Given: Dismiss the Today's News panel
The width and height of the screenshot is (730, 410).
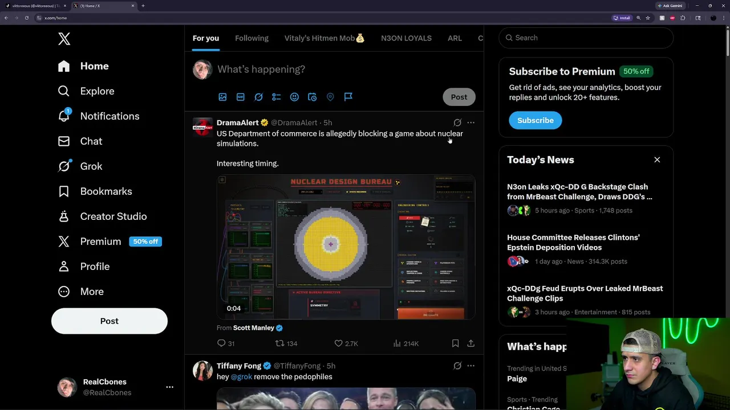Looking at the screenshot, I should [657, 160].
